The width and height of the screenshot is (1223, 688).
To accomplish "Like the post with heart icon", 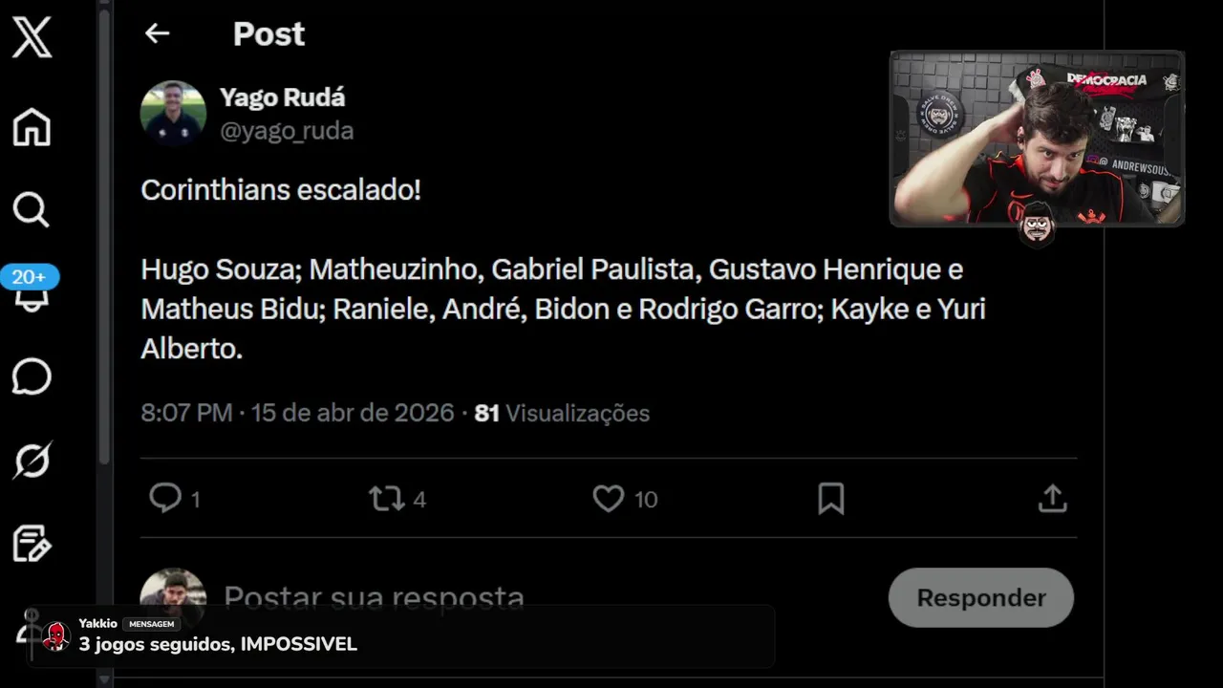I will [x=609, y=498].
